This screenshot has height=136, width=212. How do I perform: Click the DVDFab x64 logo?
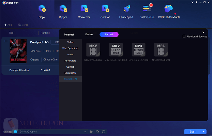click(x=11, y=3)
